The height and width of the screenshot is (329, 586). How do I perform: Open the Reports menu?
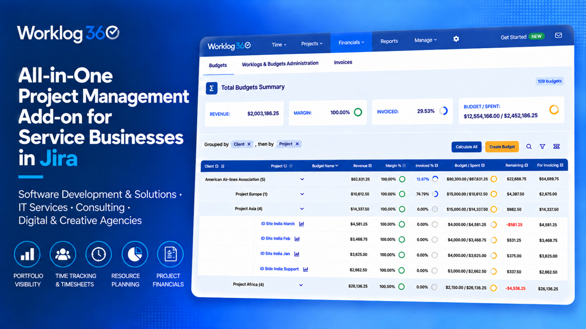(389, 41)
